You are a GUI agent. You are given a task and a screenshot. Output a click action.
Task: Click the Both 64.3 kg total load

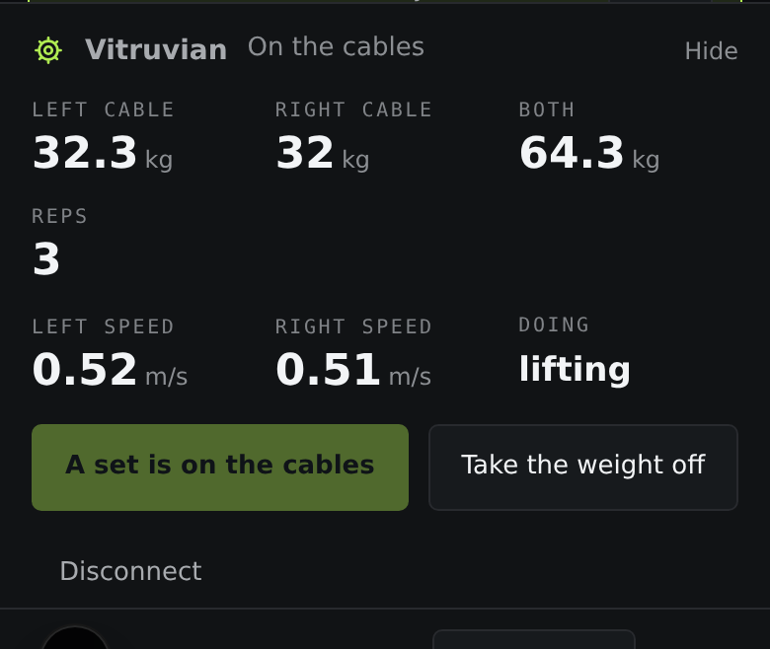coord(589,153)
